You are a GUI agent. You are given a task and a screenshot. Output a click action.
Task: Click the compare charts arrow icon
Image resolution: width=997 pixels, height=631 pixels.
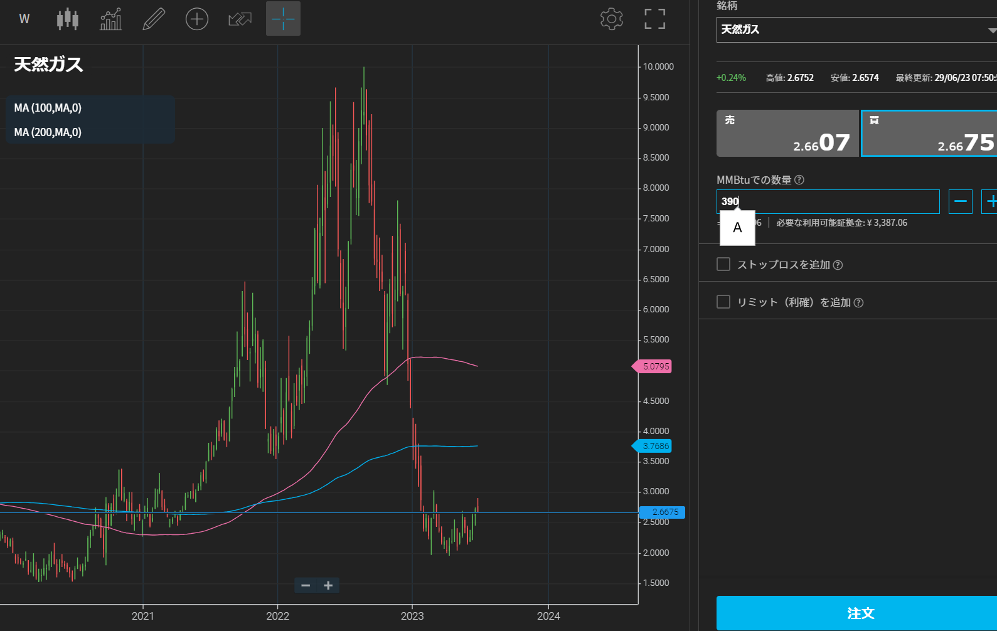pyautogui.click(x=240, y=19)
